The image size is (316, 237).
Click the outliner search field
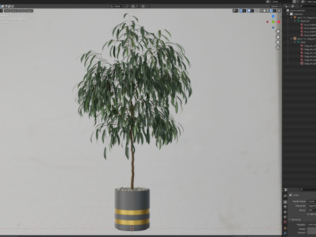pos(307,6)
